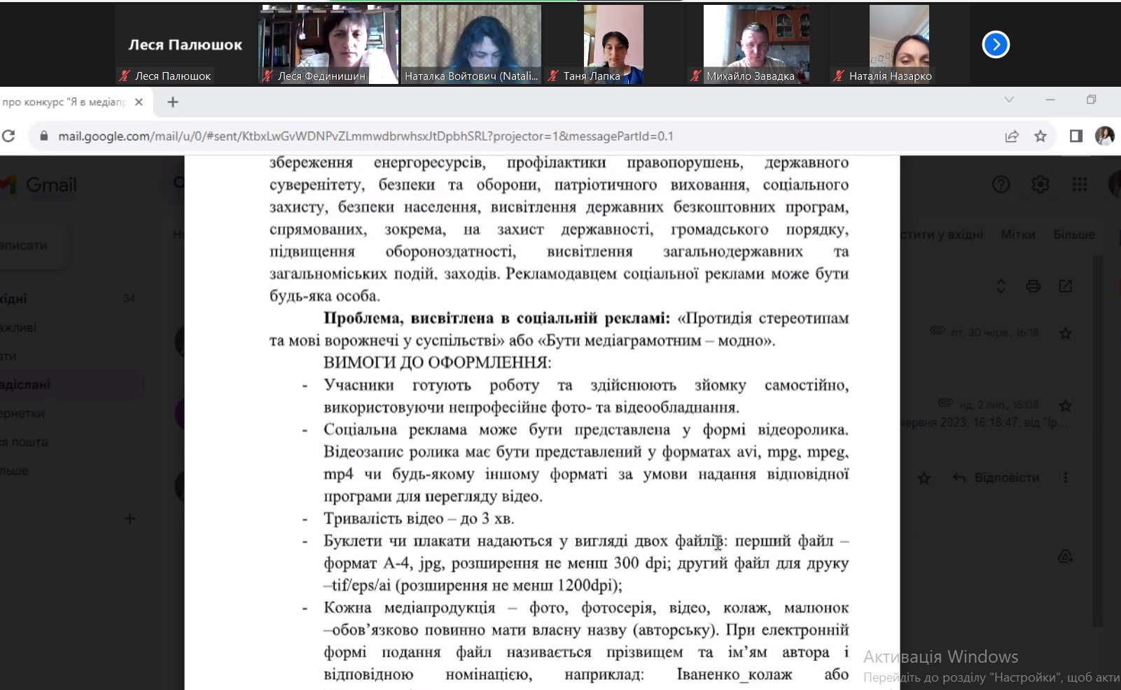This screenshot has height=690, width=1121.
Task: Toggle star on the 30 черв. message
Action: coord(1065,333)
